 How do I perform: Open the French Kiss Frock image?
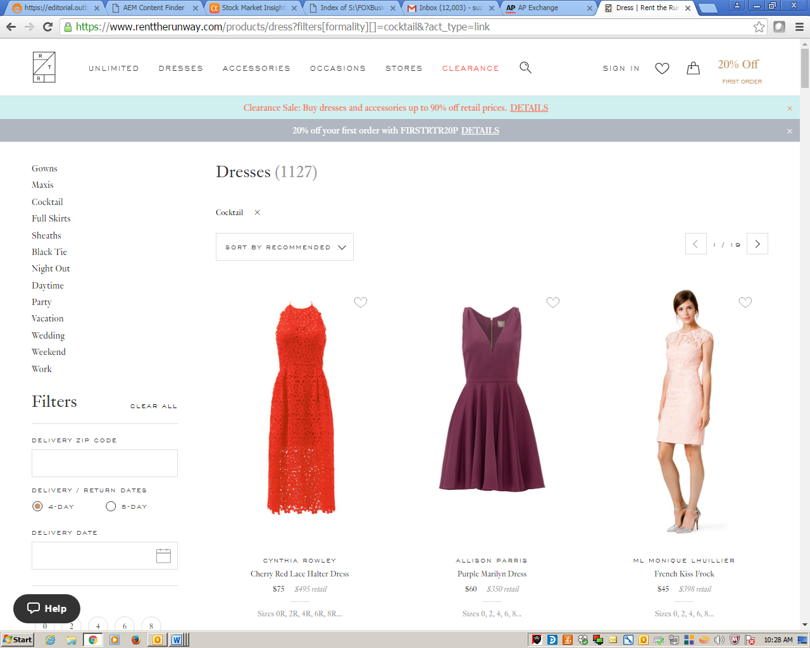pos(685,411)
